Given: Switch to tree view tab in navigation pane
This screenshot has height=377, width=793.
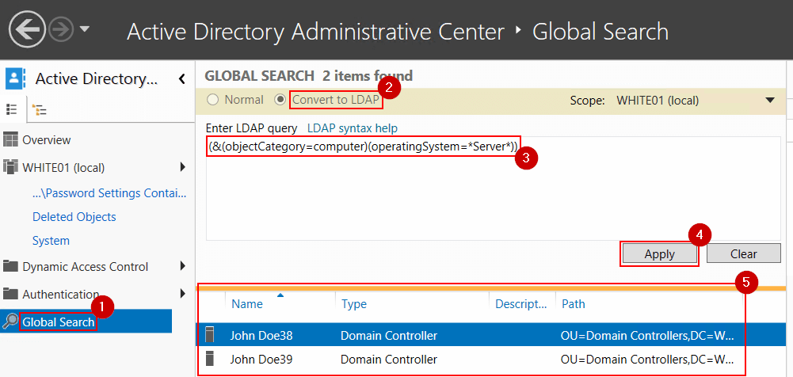Looking at the screenshot, I should tap(39, 109).
